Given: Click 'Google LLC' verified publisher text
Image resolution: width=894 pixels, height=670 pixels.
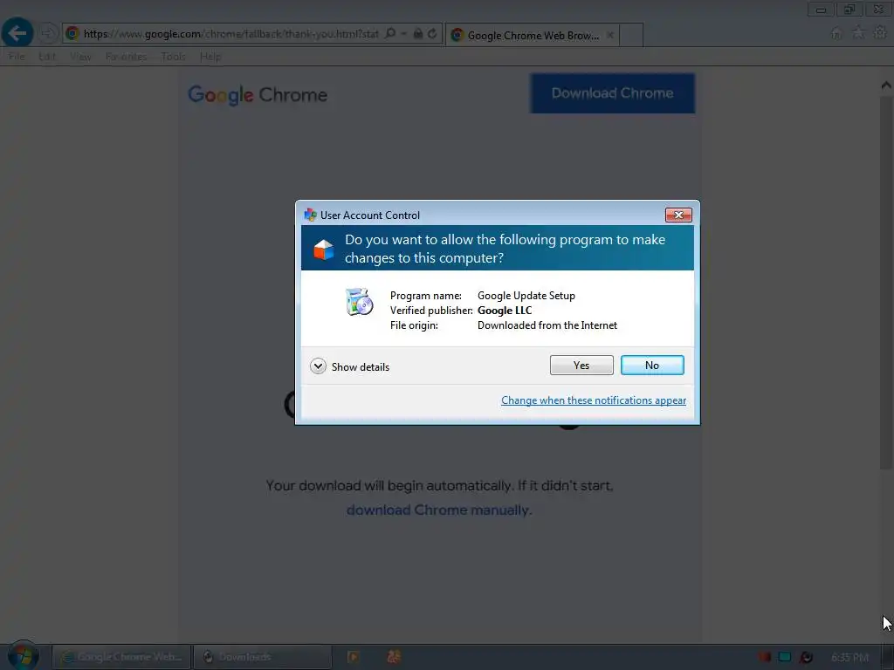Looking at the screenshot, I should pos(505,311).
